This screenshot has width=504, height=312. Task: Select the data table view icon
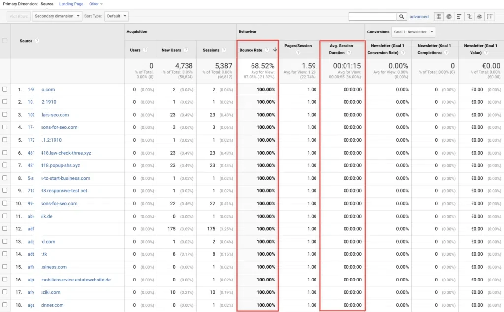[x=439, y=16]
